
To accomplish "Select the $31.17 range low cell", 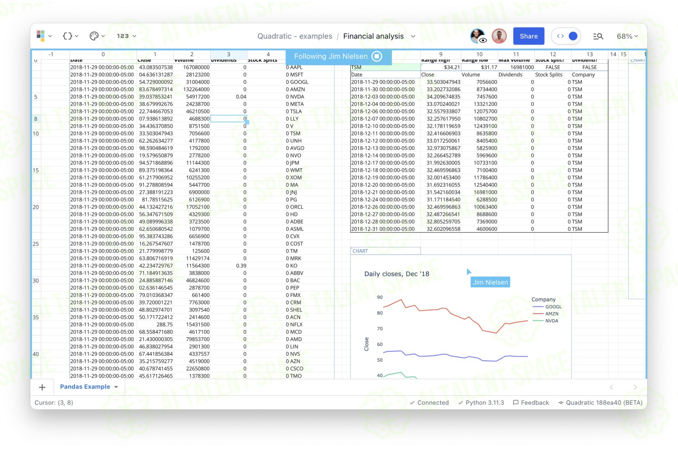I will click(480, 67).
